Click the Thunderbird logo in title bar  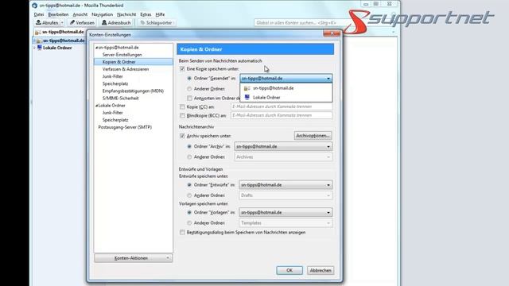point(35,6)
